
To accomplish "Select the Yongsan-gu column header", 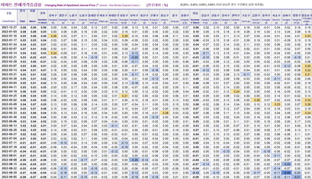I will click(144, 17).
